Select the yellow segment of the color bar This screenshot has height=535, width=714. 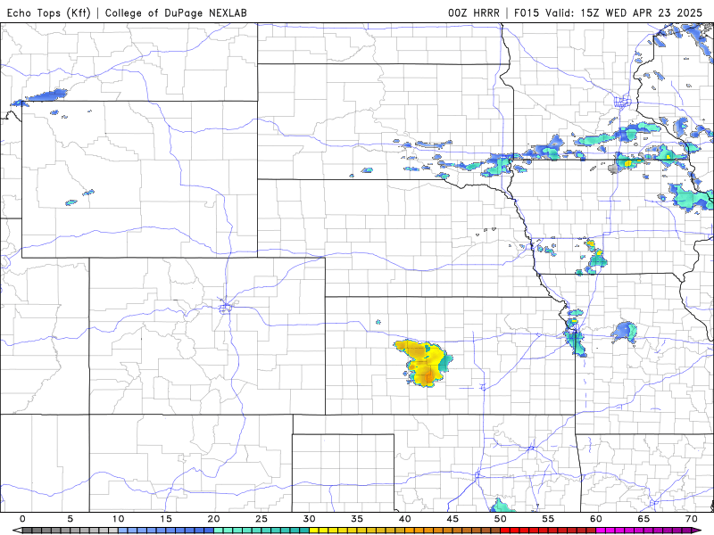[357, 531]
